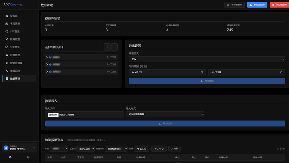Image resolution: width=289 pixels, height=163 pixels.
Task: Click the 数据管理 database icon in sidebar
Action: (x=7, y=78)
